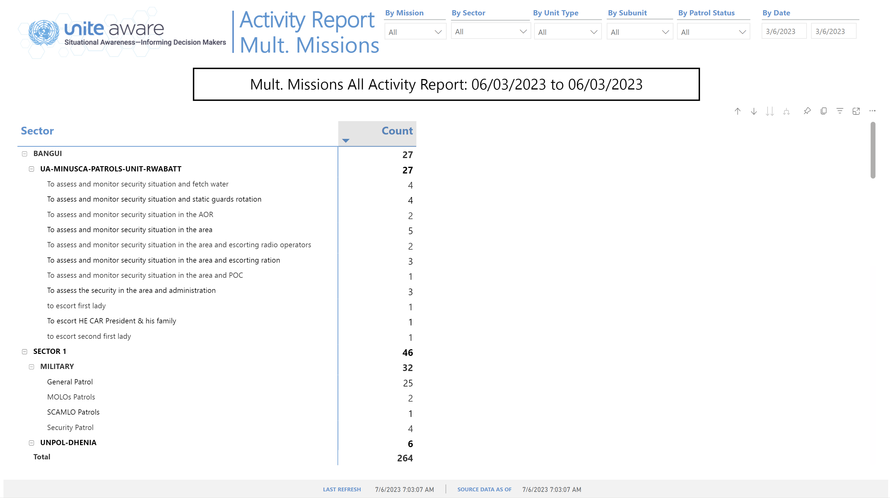Open the By Subunit dropdown
This screenshot has width=890, height=498.
(640, 32)
